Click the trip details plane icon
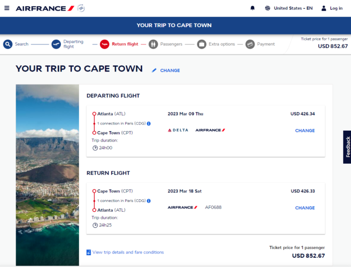The image size is (351, 273). (x=89, y=252)
